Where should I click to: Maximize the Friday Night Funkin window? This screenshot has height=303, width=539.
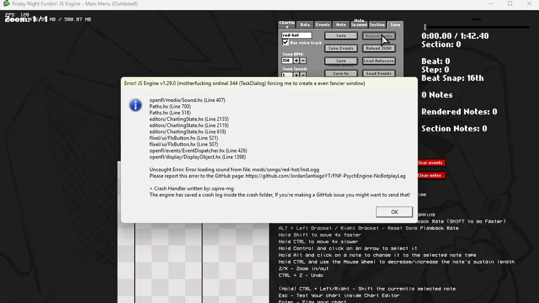[510, 4]
